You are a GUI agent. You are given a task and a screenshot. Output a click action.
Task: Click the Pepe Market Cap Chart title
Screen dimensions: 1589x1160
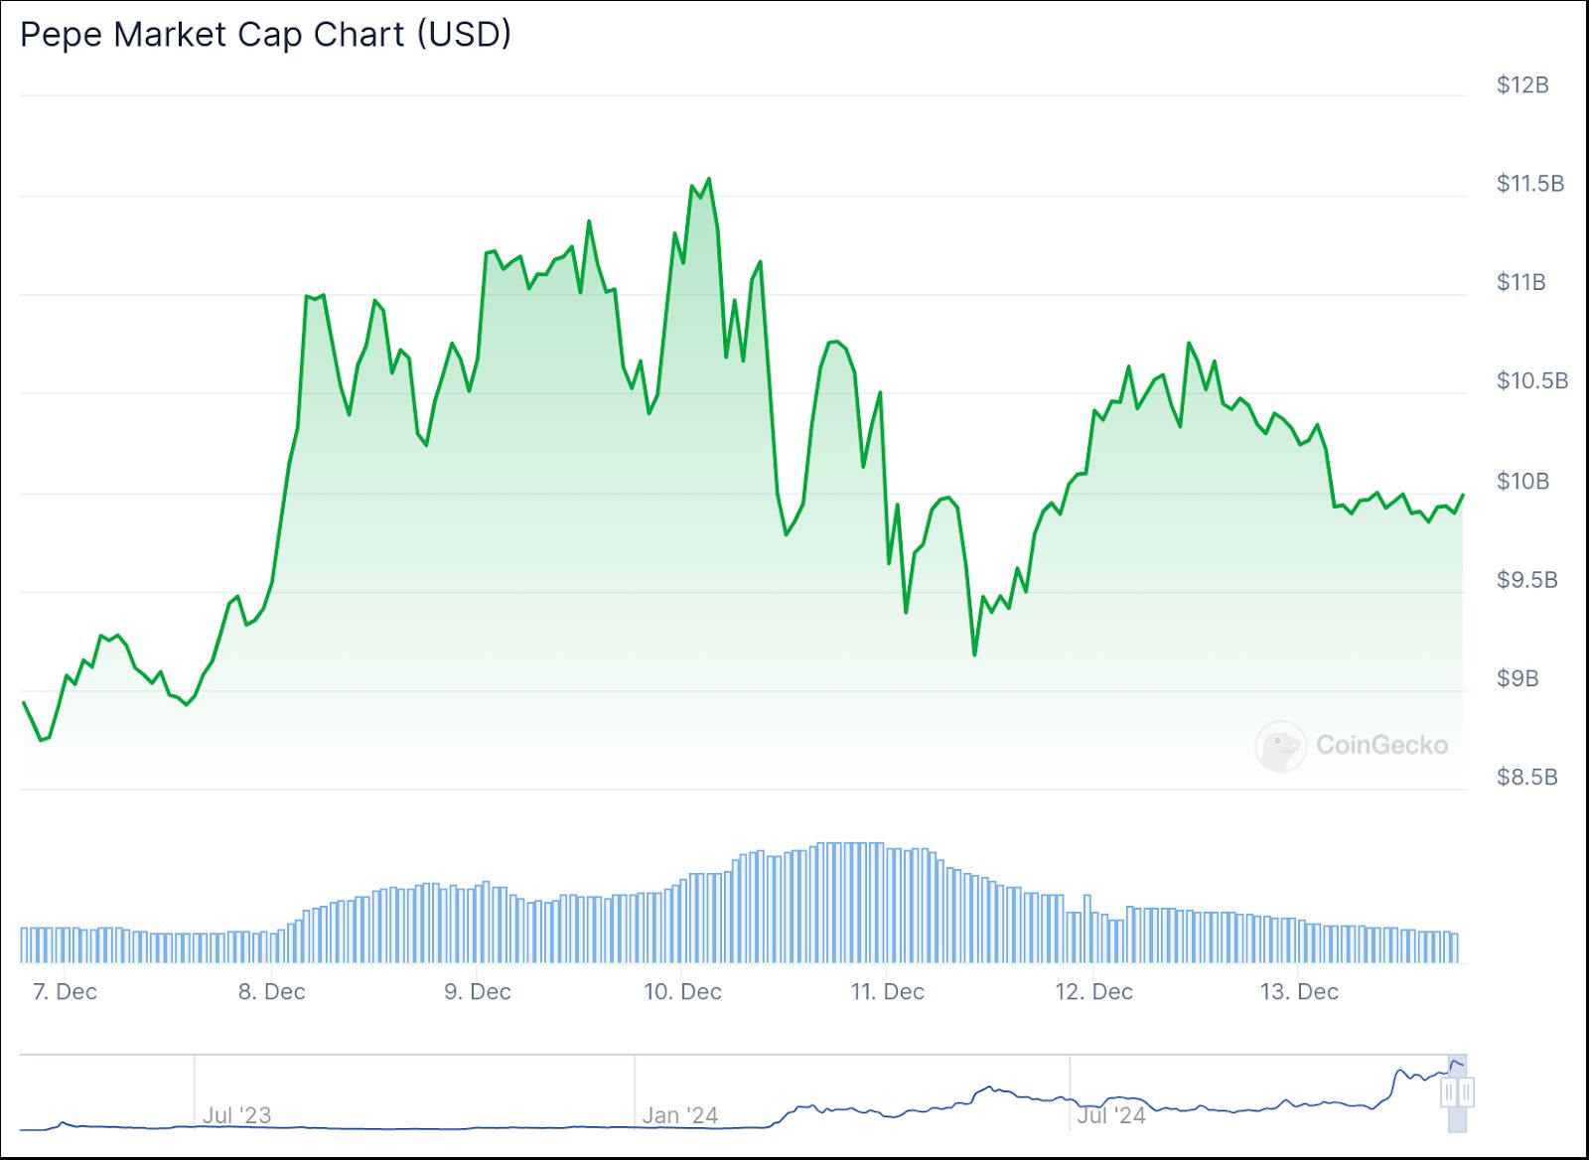coord(265,35)
